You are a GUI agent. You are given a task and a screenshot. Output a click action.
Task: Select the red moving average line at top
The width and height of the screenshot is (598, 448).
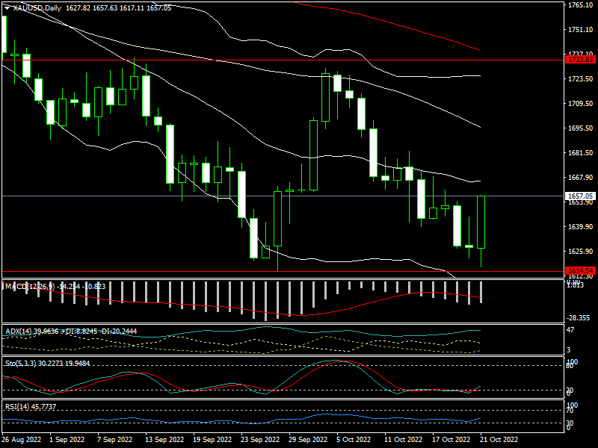pos(389,22)
